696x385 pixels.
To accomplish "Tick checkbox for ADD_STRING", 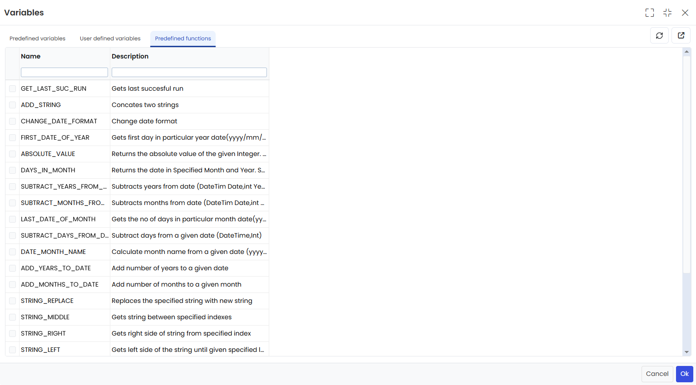I will [12, 105].
